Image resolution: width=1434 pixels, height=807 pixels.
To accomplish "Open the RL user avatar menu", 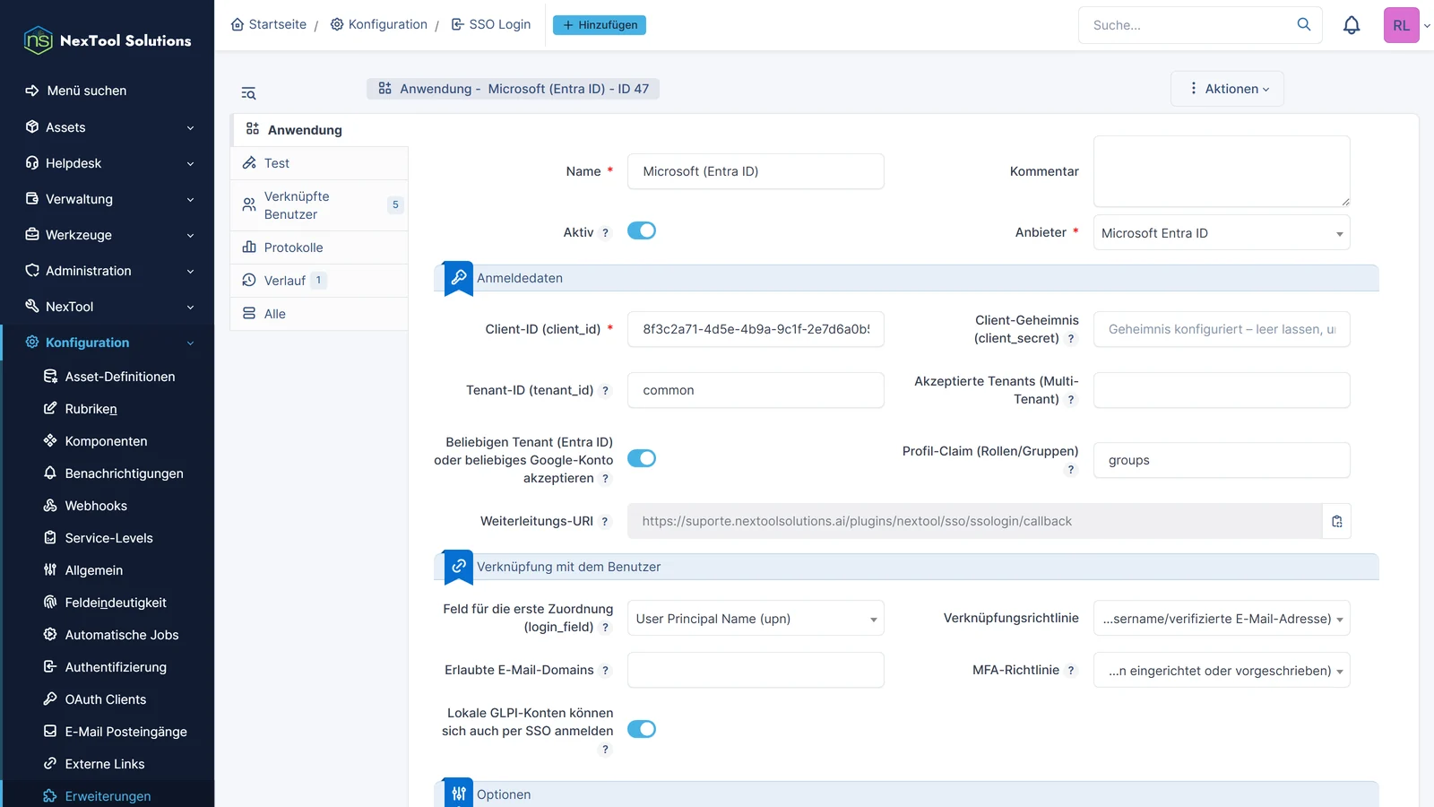I will [x=1402, y=25].
